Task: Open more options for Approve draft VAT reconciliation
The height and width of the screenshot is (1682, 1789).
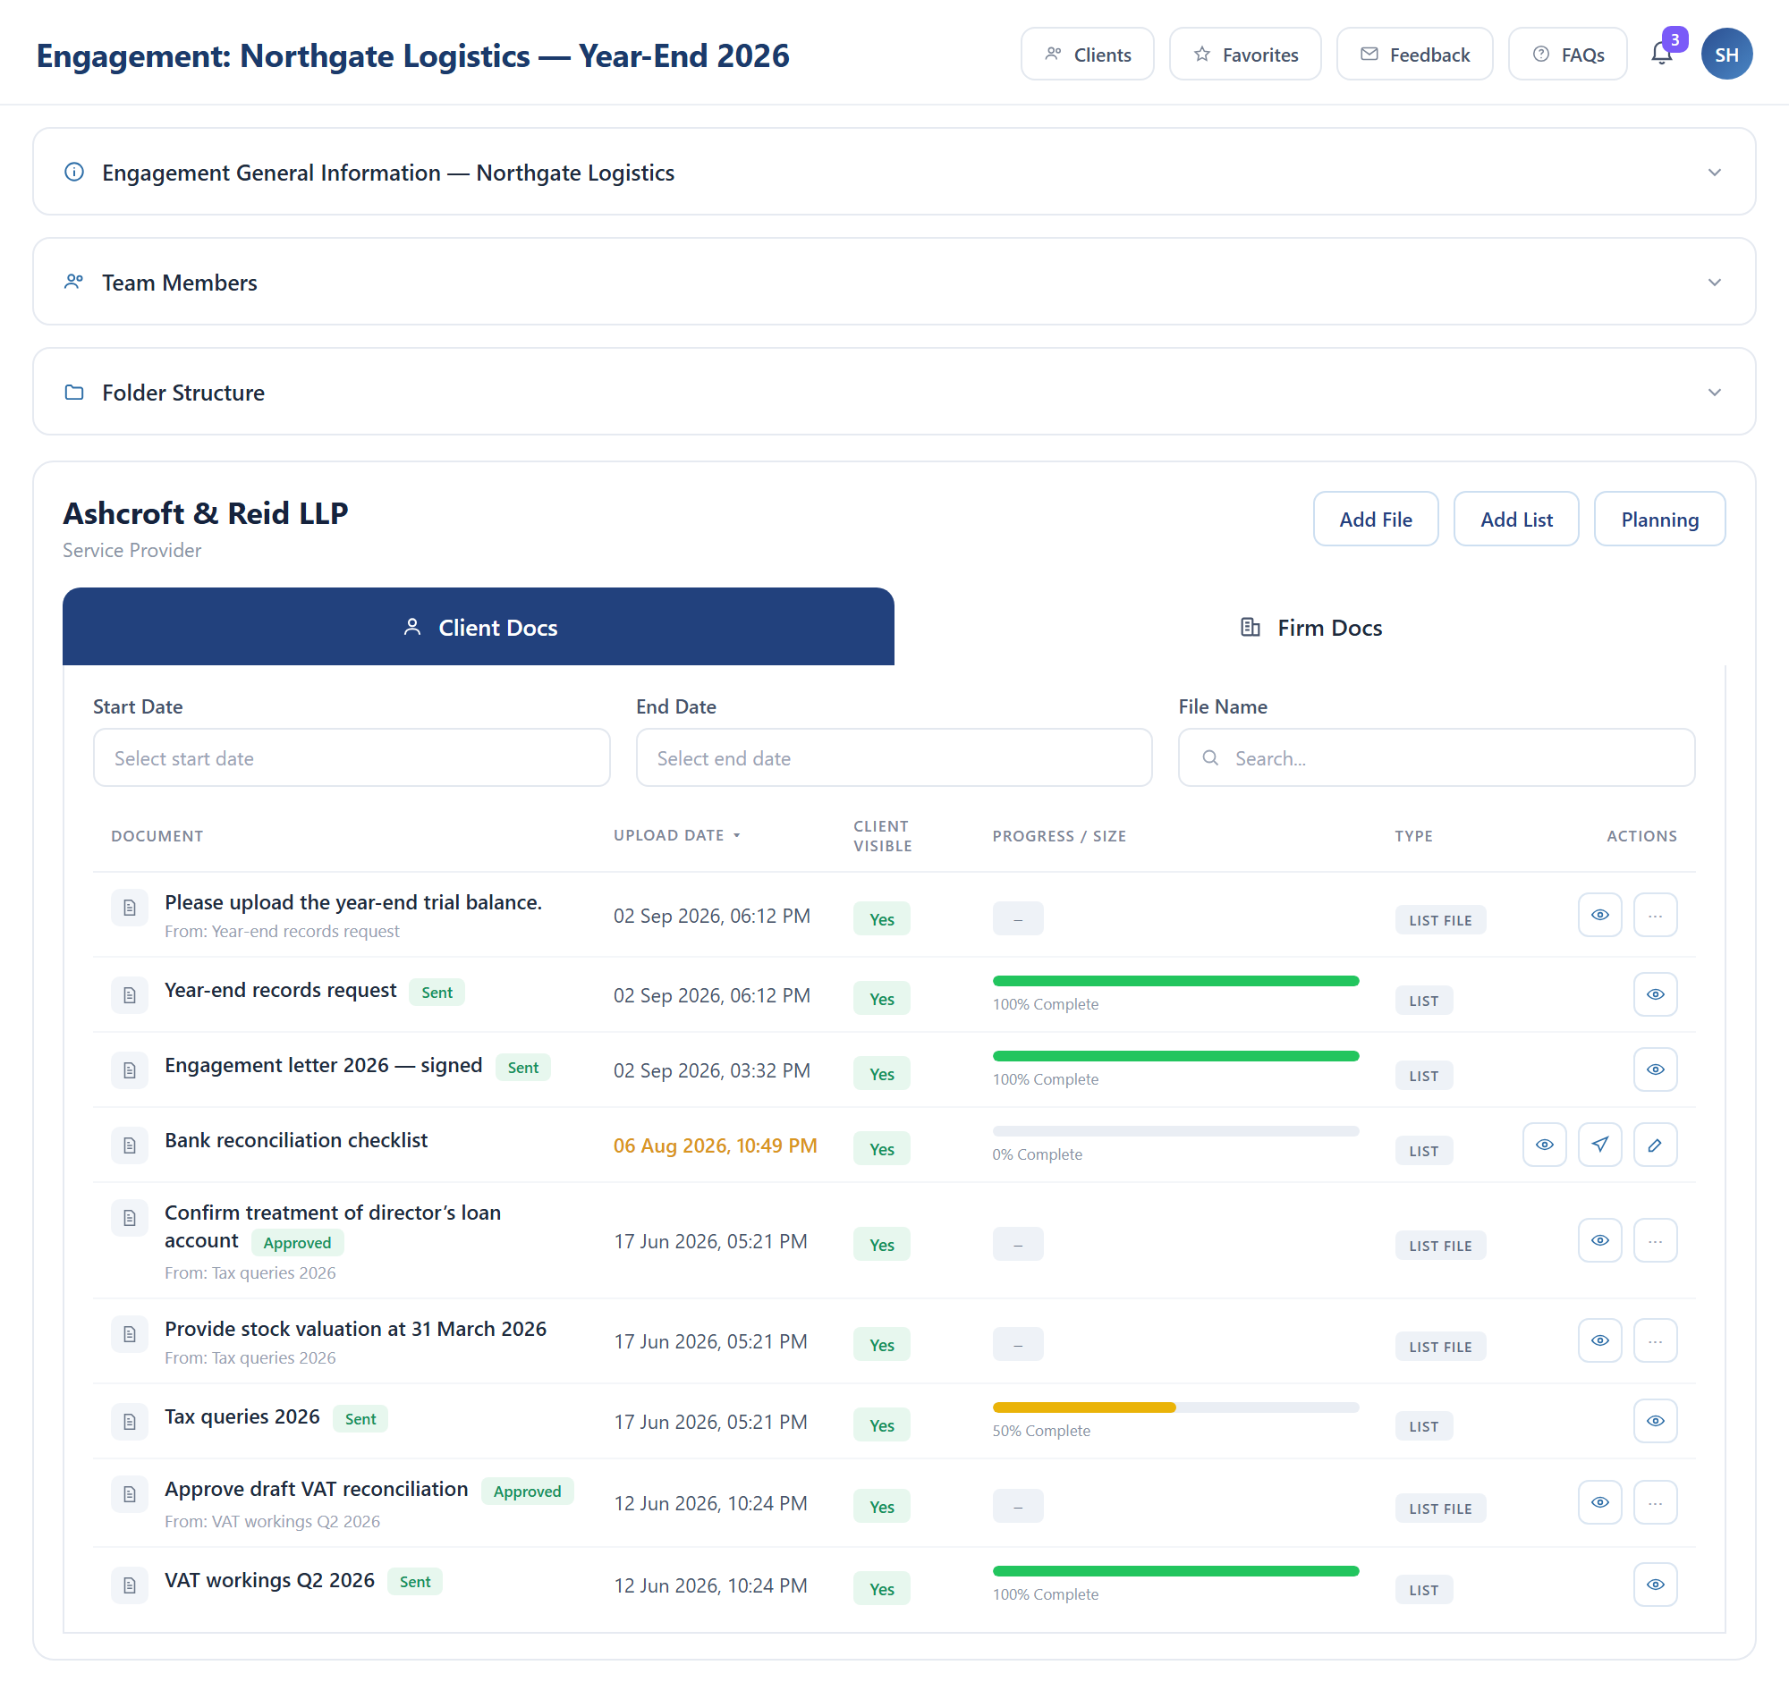Action: [x=1655, y=1502]
